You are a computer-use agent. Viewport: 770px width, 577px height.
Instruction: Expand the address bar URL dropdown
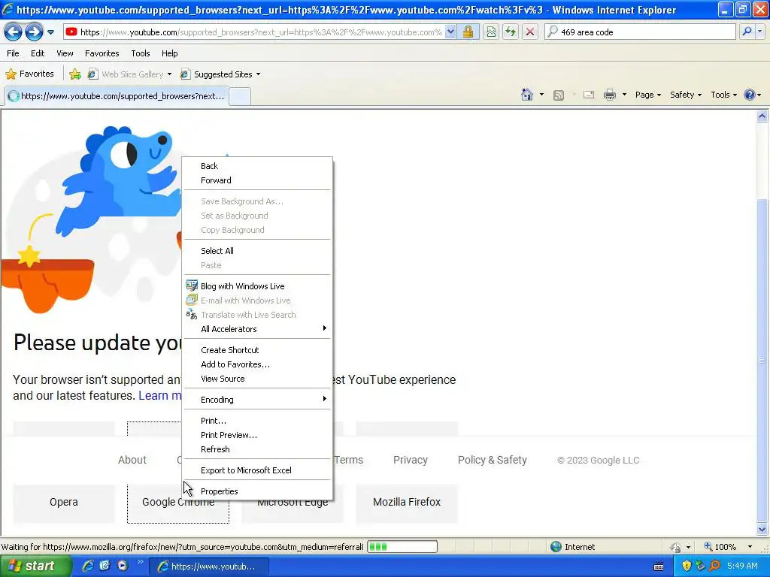(x=450, y=32)
